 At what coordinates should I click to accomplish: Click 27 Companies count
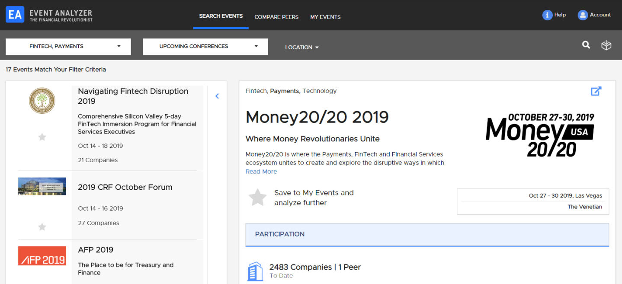[x=99, y=223]
